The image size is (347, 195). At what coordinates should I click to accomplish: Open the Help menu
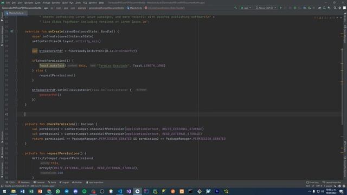point(101,3)
